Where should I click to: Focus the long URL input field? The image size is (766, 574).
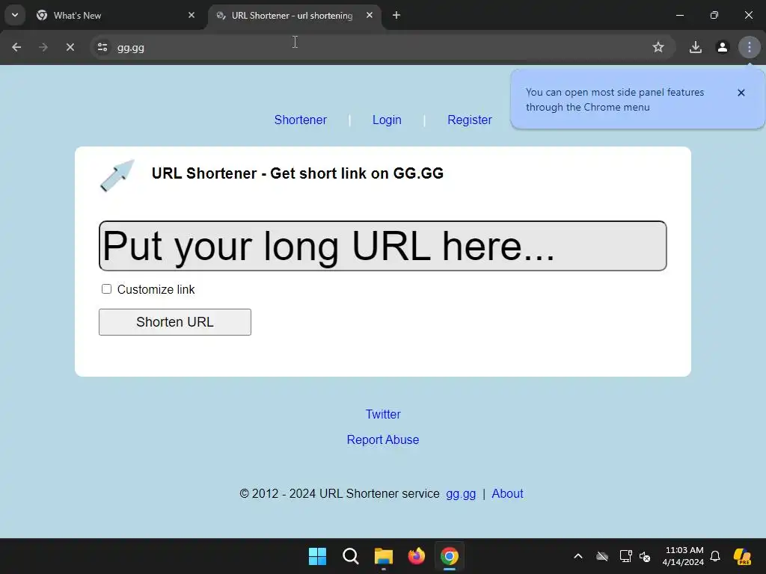(x=382, y=246)
